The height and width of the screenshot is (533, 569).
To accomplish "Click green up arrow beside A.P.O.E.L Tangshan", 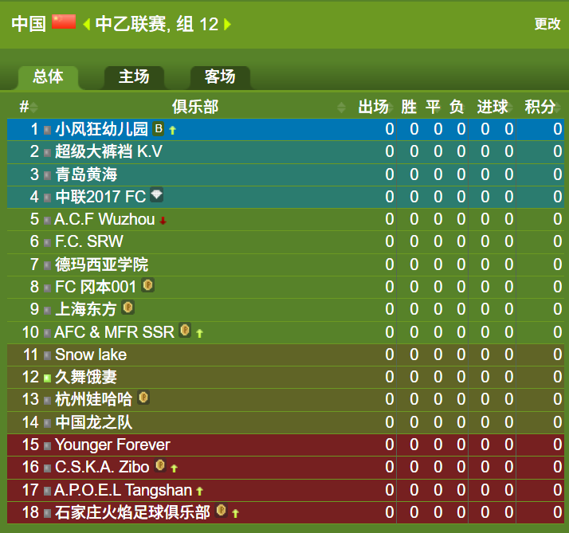I will (x=199, y=492).
